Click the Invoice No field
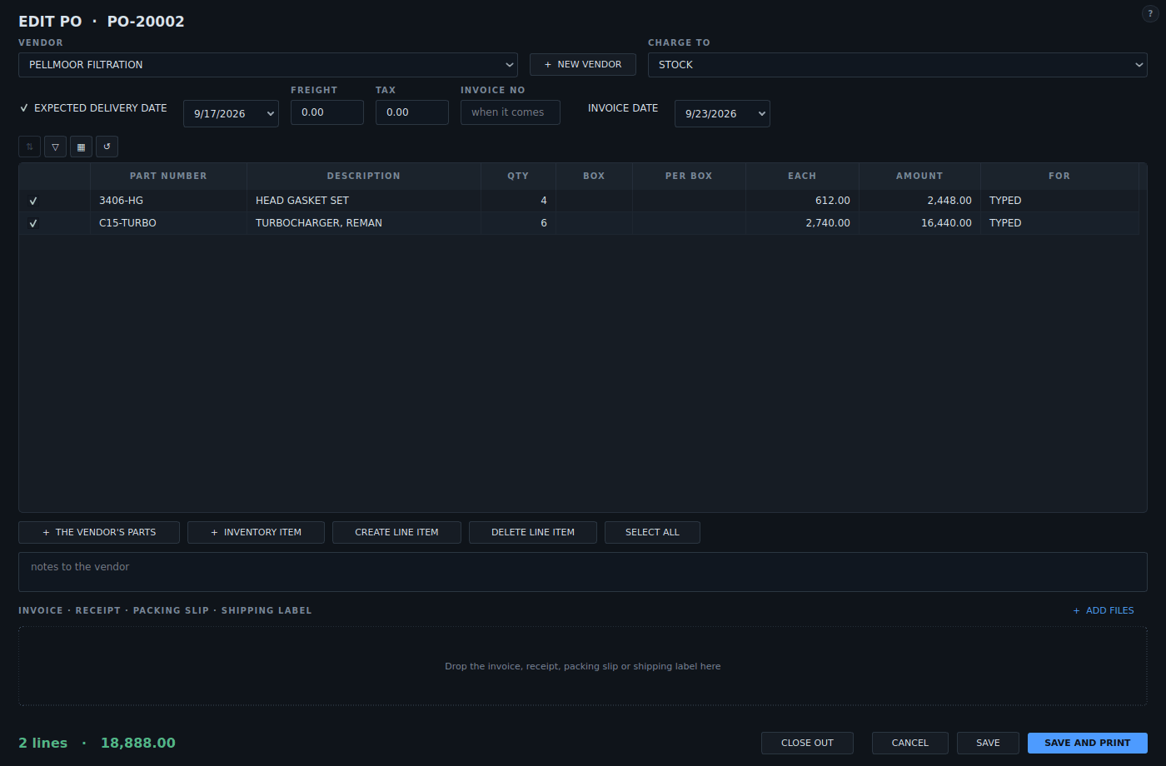This screenshot has height=766, width=1166. pyautogui.click(x=511, y=112)
